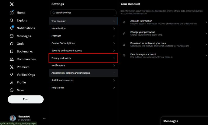The height and width of the screenshot is (125, 208).
Task: Click the Post button
Action: [26, 99]
